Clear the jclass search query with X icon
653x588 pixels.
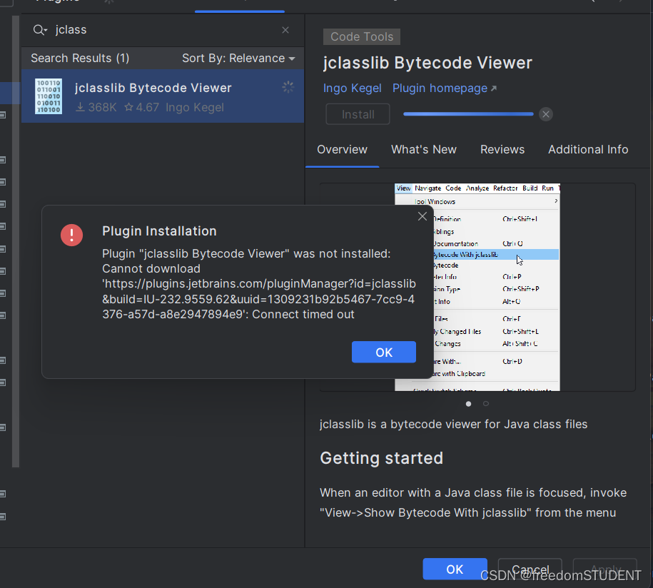(x=285, y=30)
